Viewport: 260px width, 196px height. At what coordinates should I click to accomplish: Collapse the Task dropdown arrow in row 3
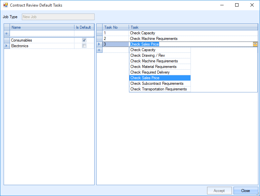pyautogui.click(x=255, y=44)
